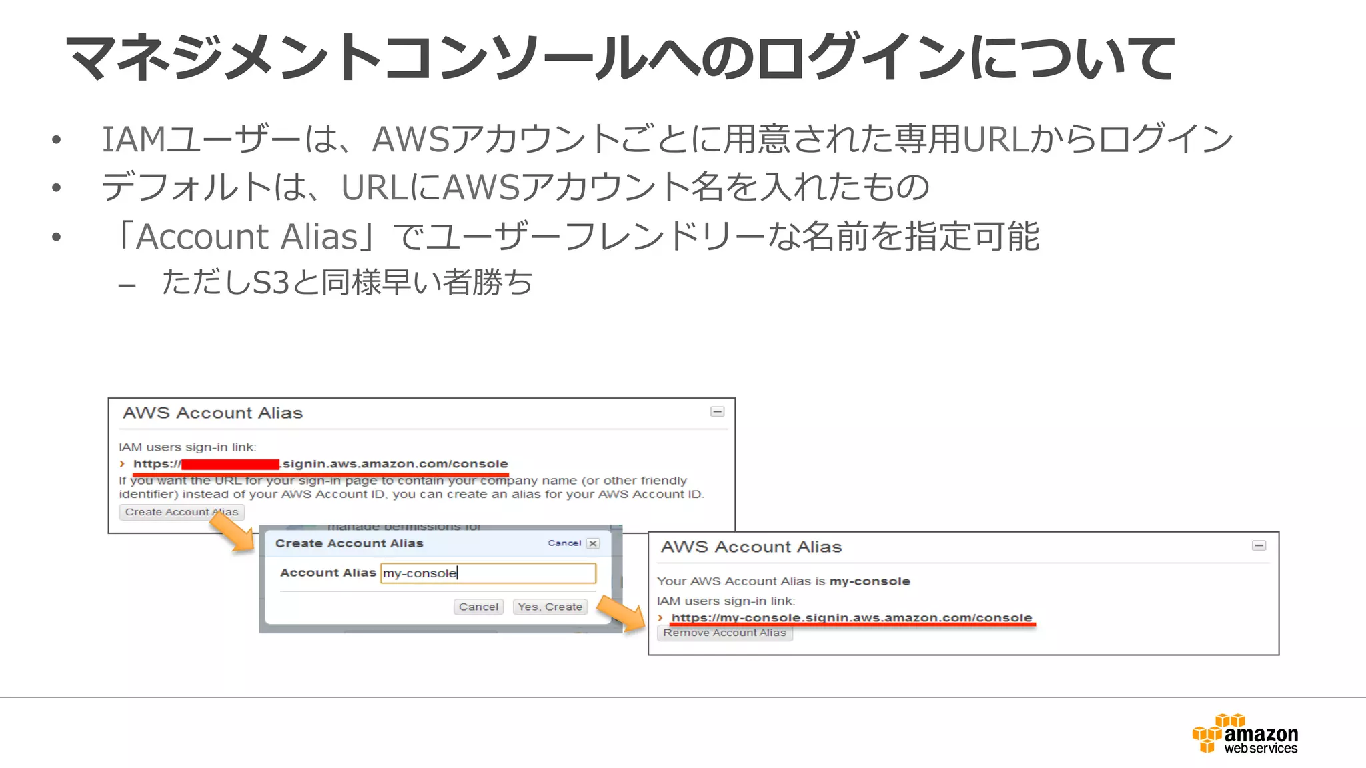Close the Create Account Alias dialog with X
The height and width of the screenshot is (768, 1366).
click(x=593, y=543)
